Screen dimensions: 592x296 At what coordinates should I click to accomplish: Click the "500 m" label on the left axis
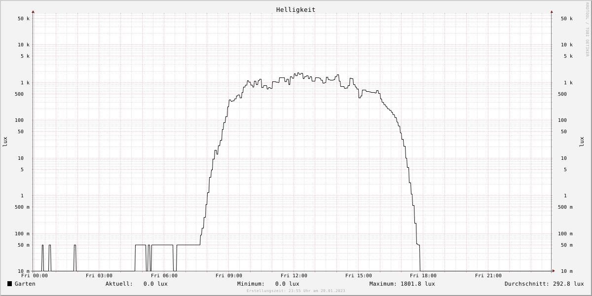22,207
